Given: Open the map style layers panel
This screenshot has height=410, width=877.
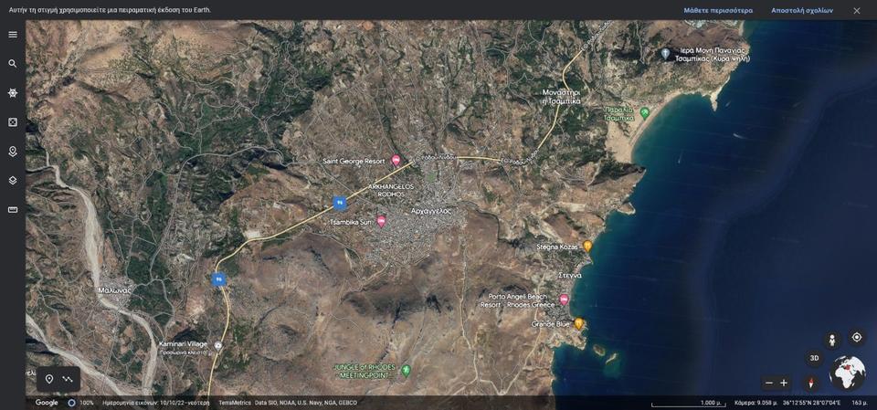Looking at the screenshot, I should tap(13, 181).
